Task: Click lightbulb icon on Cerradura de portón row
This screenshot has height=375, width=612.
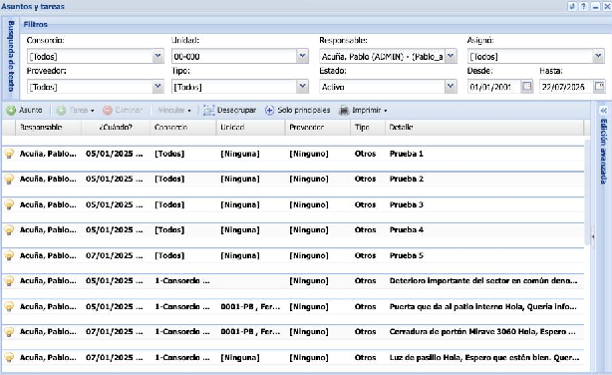Action: [x=9, y=332]
